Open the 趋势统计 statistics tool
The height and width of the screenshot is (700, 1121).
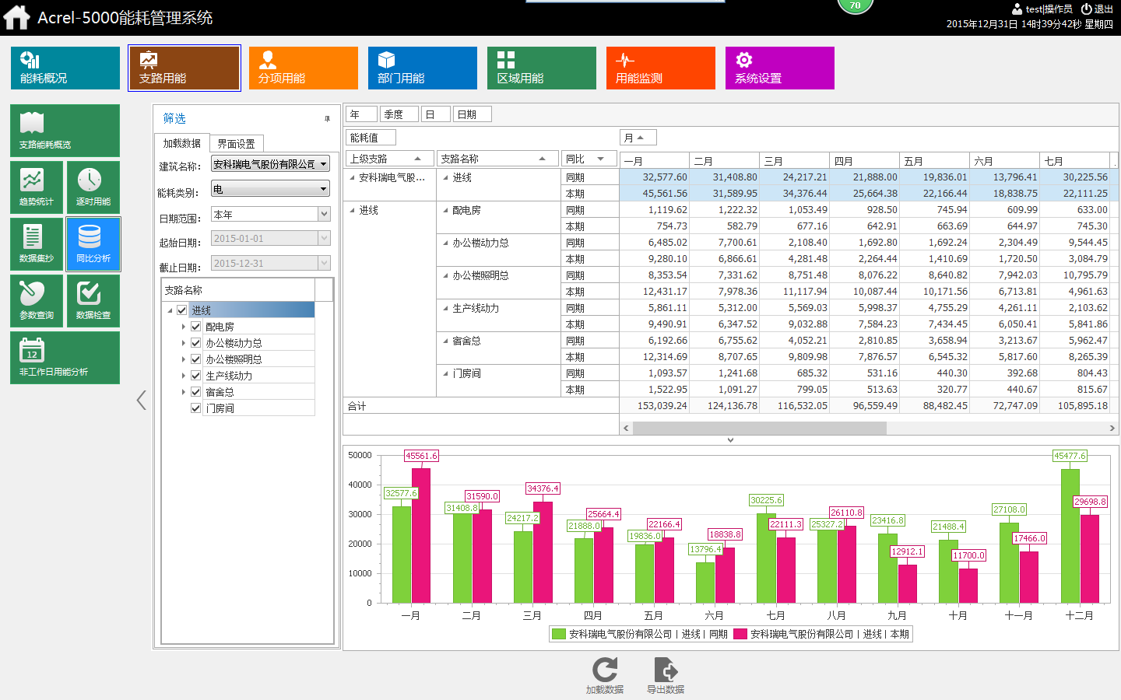pyautogui.click(x=37, y=187)
